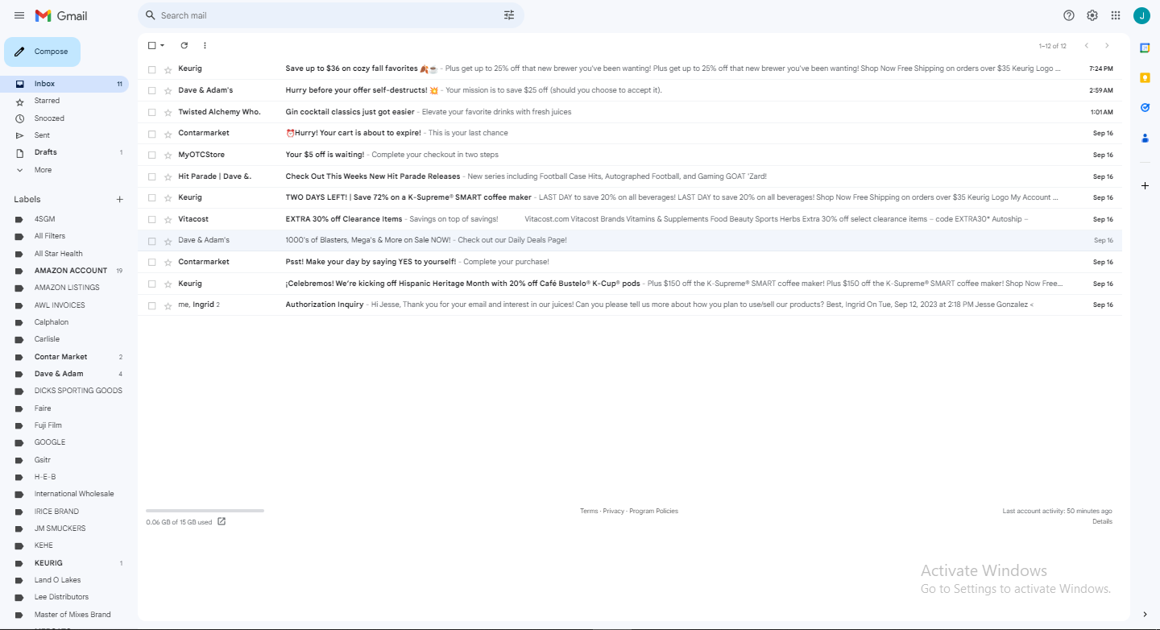The width and height of the screenshot is (1160, 630).
Task: Get add-ons plus icon
Action: click(x=1145, y=186)
